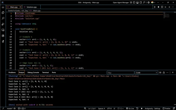This screenshot has width=176, height=110.
Task: Select the Output panel tab
Action: pyautogui.click(x=21, y=72)
